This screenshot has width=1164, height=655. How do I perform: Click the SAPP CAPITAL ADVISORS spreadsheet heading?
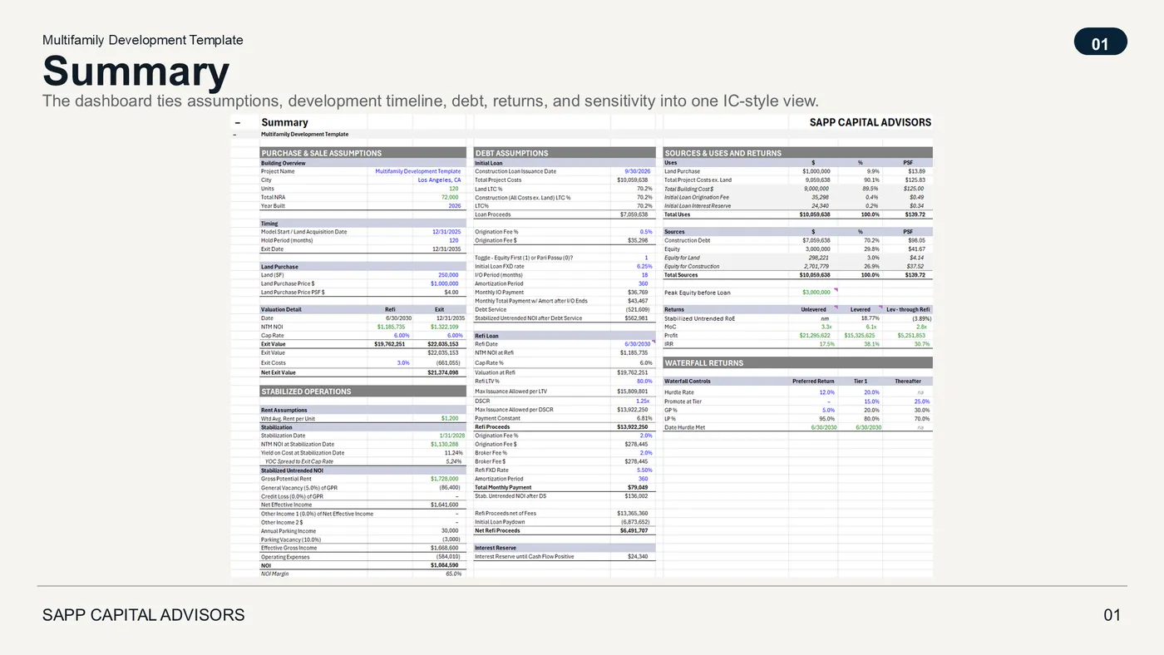click(x=870, y=122)
